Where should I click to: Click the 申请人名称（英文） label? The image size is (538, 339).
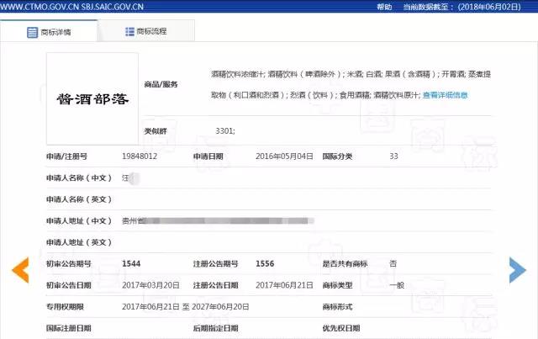pyautogui.click(x=79, y=199)
